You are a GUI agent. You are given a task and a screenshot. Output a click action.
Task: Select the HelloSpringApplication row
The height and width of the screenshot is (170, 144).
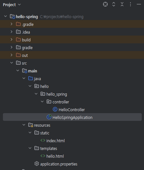point(72,117)
